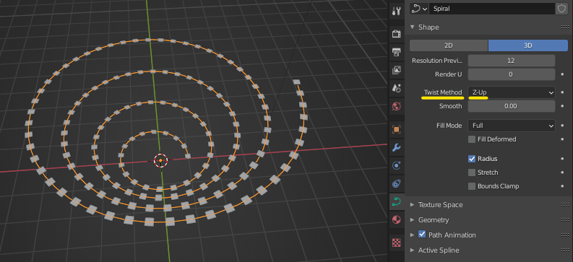Open the Fill Mode Full dropdown
573x262 pixels.
(512, 126)
